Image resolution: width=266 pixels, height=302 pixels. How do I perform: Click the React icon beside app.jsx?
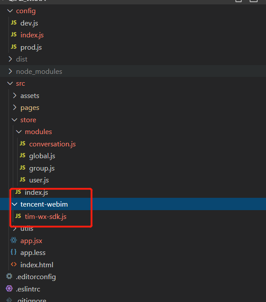14,240
